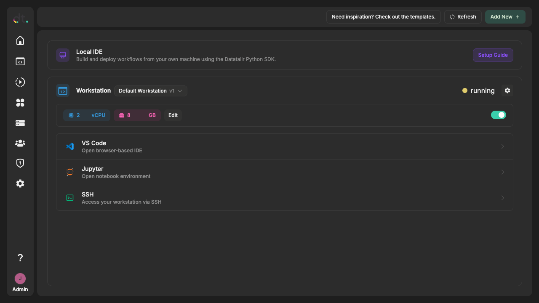Viewport: 539px width, 303px height.
Task: Open the servers icon in the sidebar
Action: pos(20,122)
